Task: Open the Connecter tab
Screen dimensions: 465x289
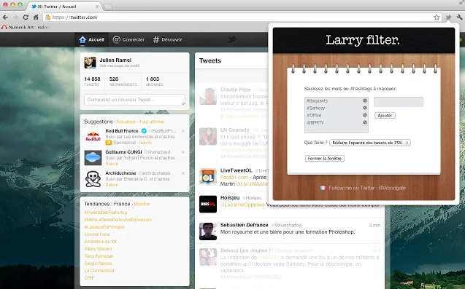Action: tap(128, 39)
